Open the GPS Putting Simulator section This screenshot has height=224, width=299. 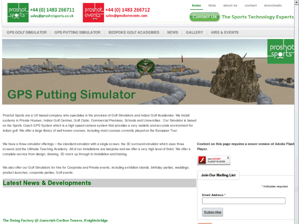coord(77,32)
